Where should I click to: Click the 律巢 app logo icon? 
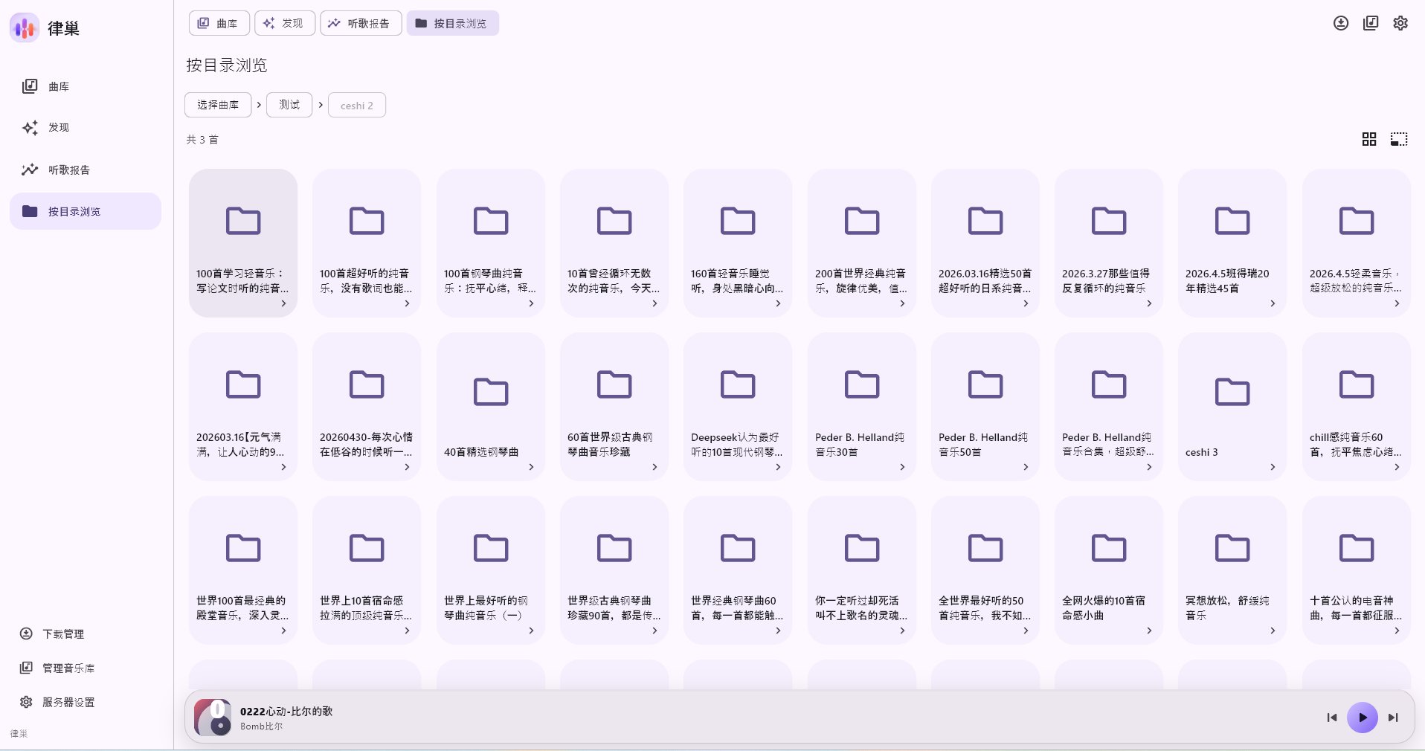[x=25, y=28]
